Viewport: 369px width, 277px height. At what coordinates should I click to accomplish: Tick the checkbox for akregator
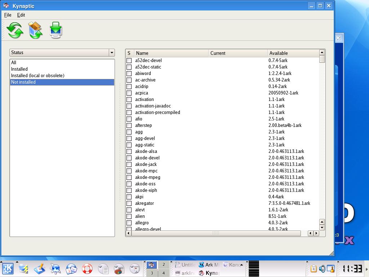click(x=129, y=203)
